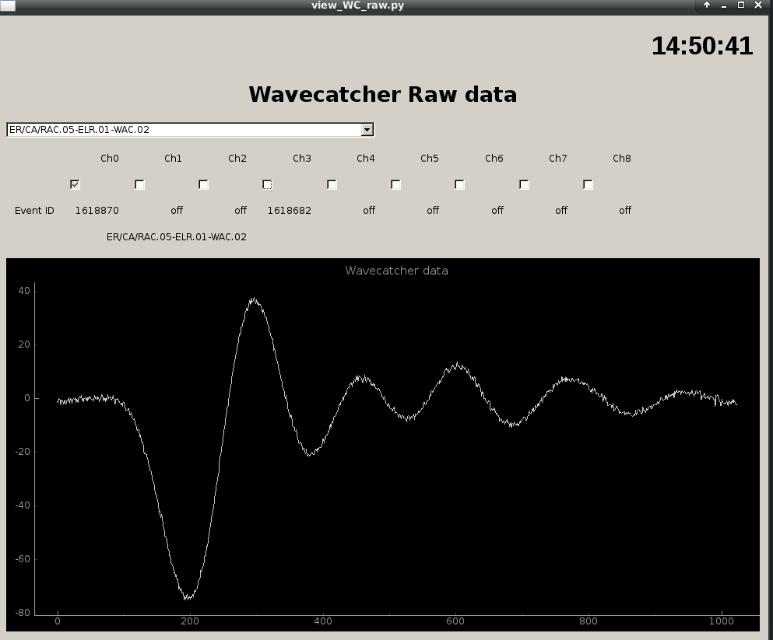This screenshot has height=640, width=773.
Task: Open the device dropdown arrow
Action: (x=367, y=130)
